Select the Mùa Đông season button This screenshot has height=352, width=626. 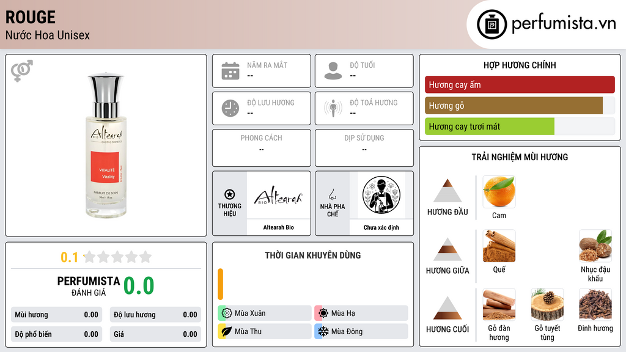[361, 331]
